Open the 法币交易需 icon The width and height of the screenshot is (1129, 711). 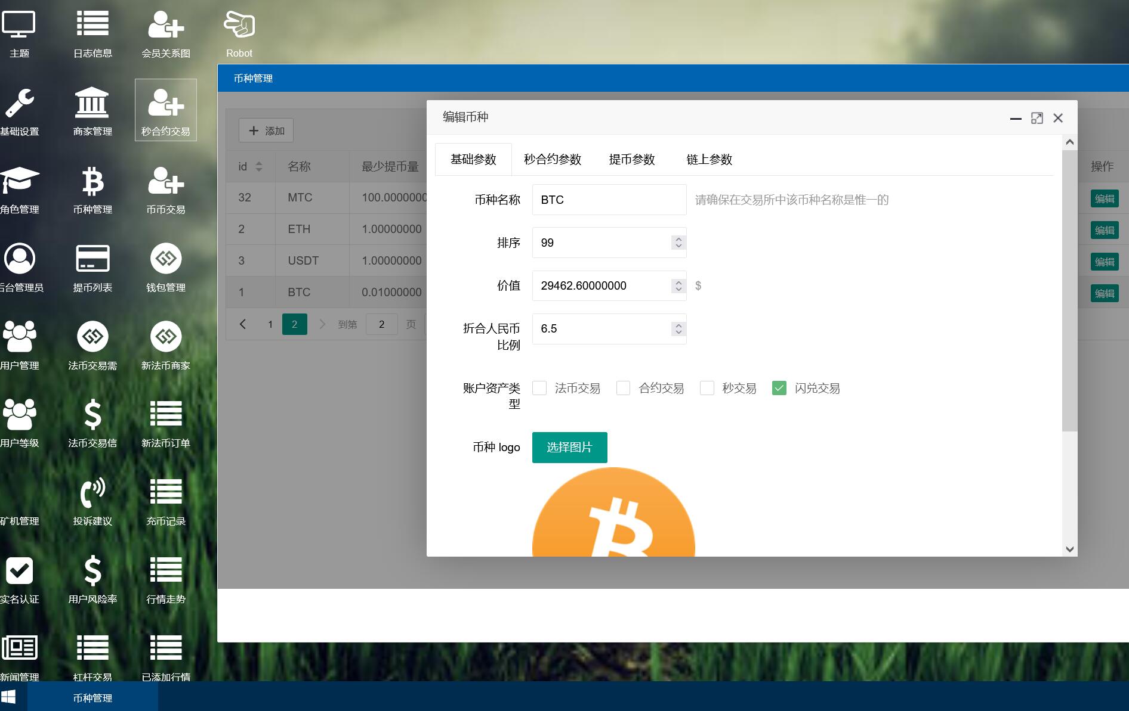(92, 346)
